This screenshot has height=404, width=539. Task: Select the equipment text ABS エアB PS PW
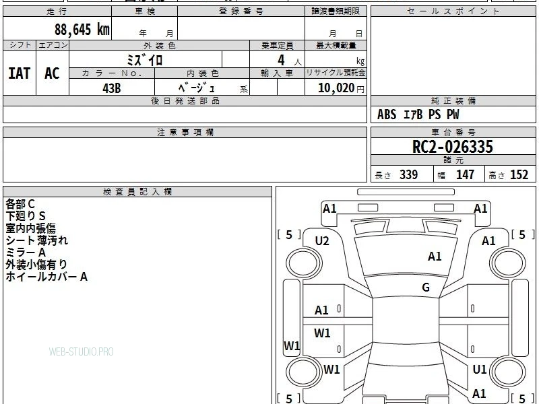tap(418, 114)
